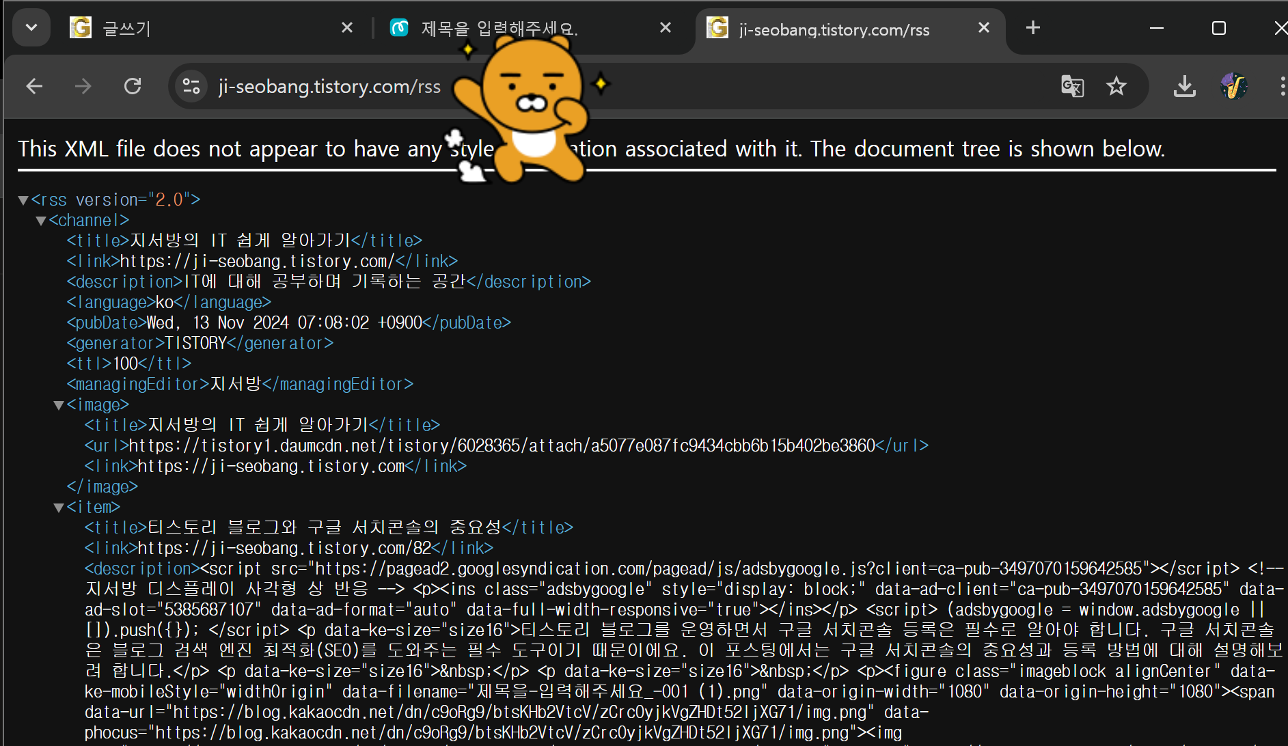
Task: Click the data-filename 제목을-입력해주세요 line
Action: pyautogui.click(x=680, y=691)
